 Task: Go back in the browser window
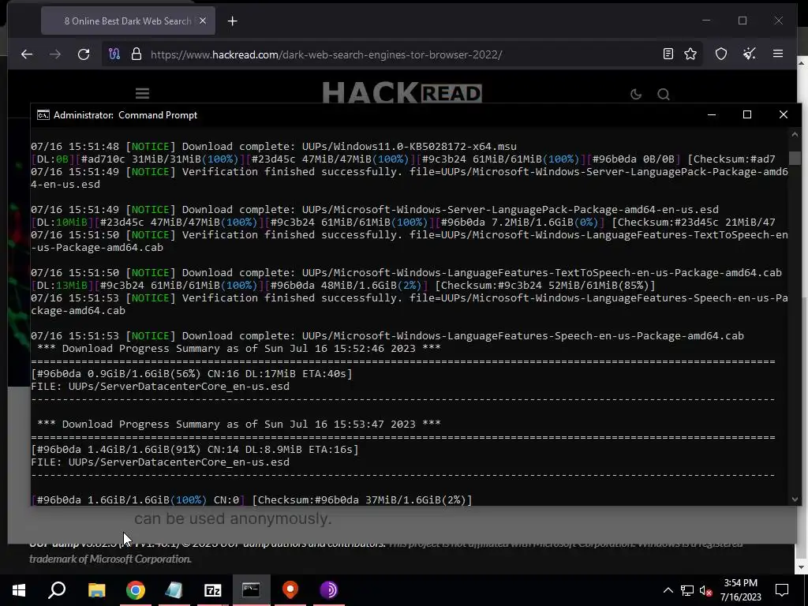pyautogui.click(x=27, y=54)
